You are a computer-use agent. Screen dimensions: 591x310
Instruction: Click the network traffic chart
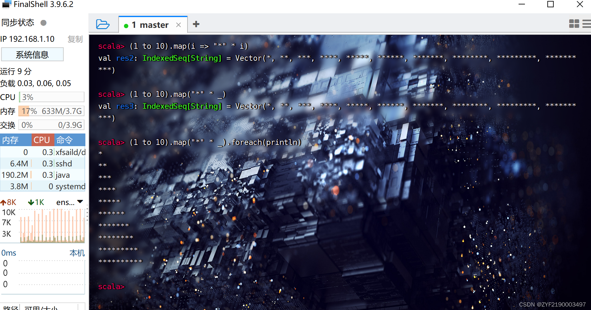tap(52, 226)
